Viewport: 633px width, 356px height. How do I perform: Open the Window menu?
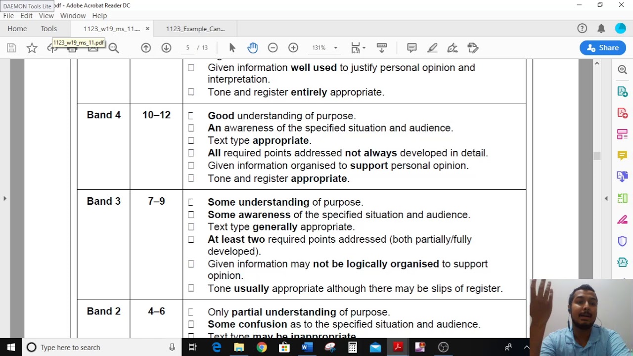(x=73, y=16)
